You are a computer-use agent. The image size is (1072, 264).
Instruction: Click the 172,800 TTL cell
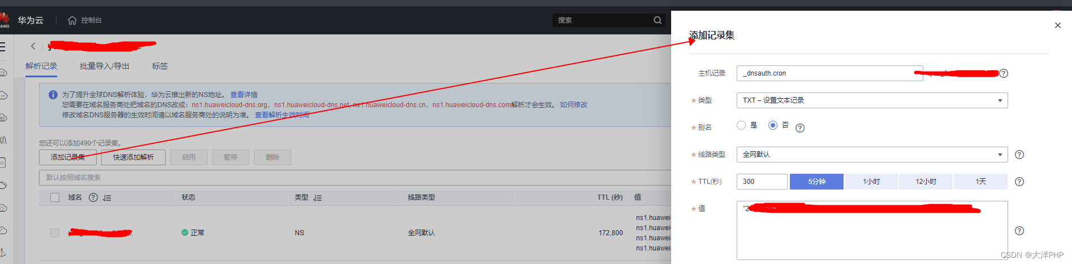(611, 233)
